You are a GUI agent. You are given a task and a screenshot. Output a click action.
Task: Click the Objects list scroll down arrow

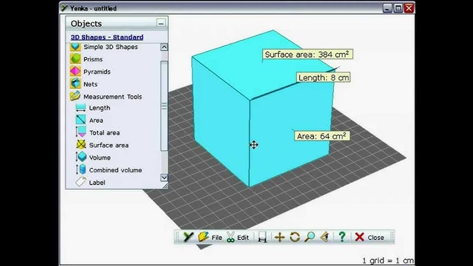pyautogui.click(x=164, y=178)
